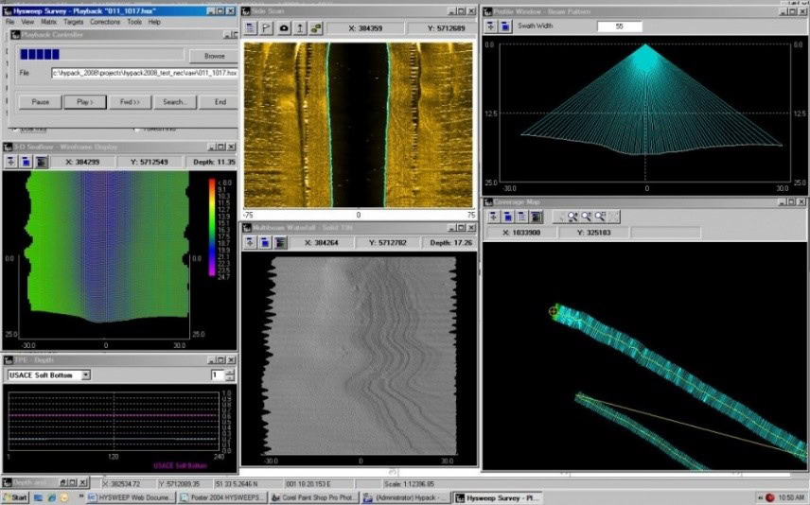Click the Coverage Map X: 1033900 readout
This screenshot has height=505, width=810.
click(521, 233)
